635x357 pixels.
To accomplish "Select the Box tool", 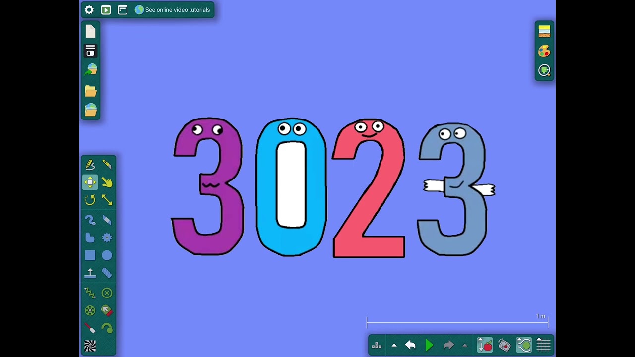I will coord(90,255).
